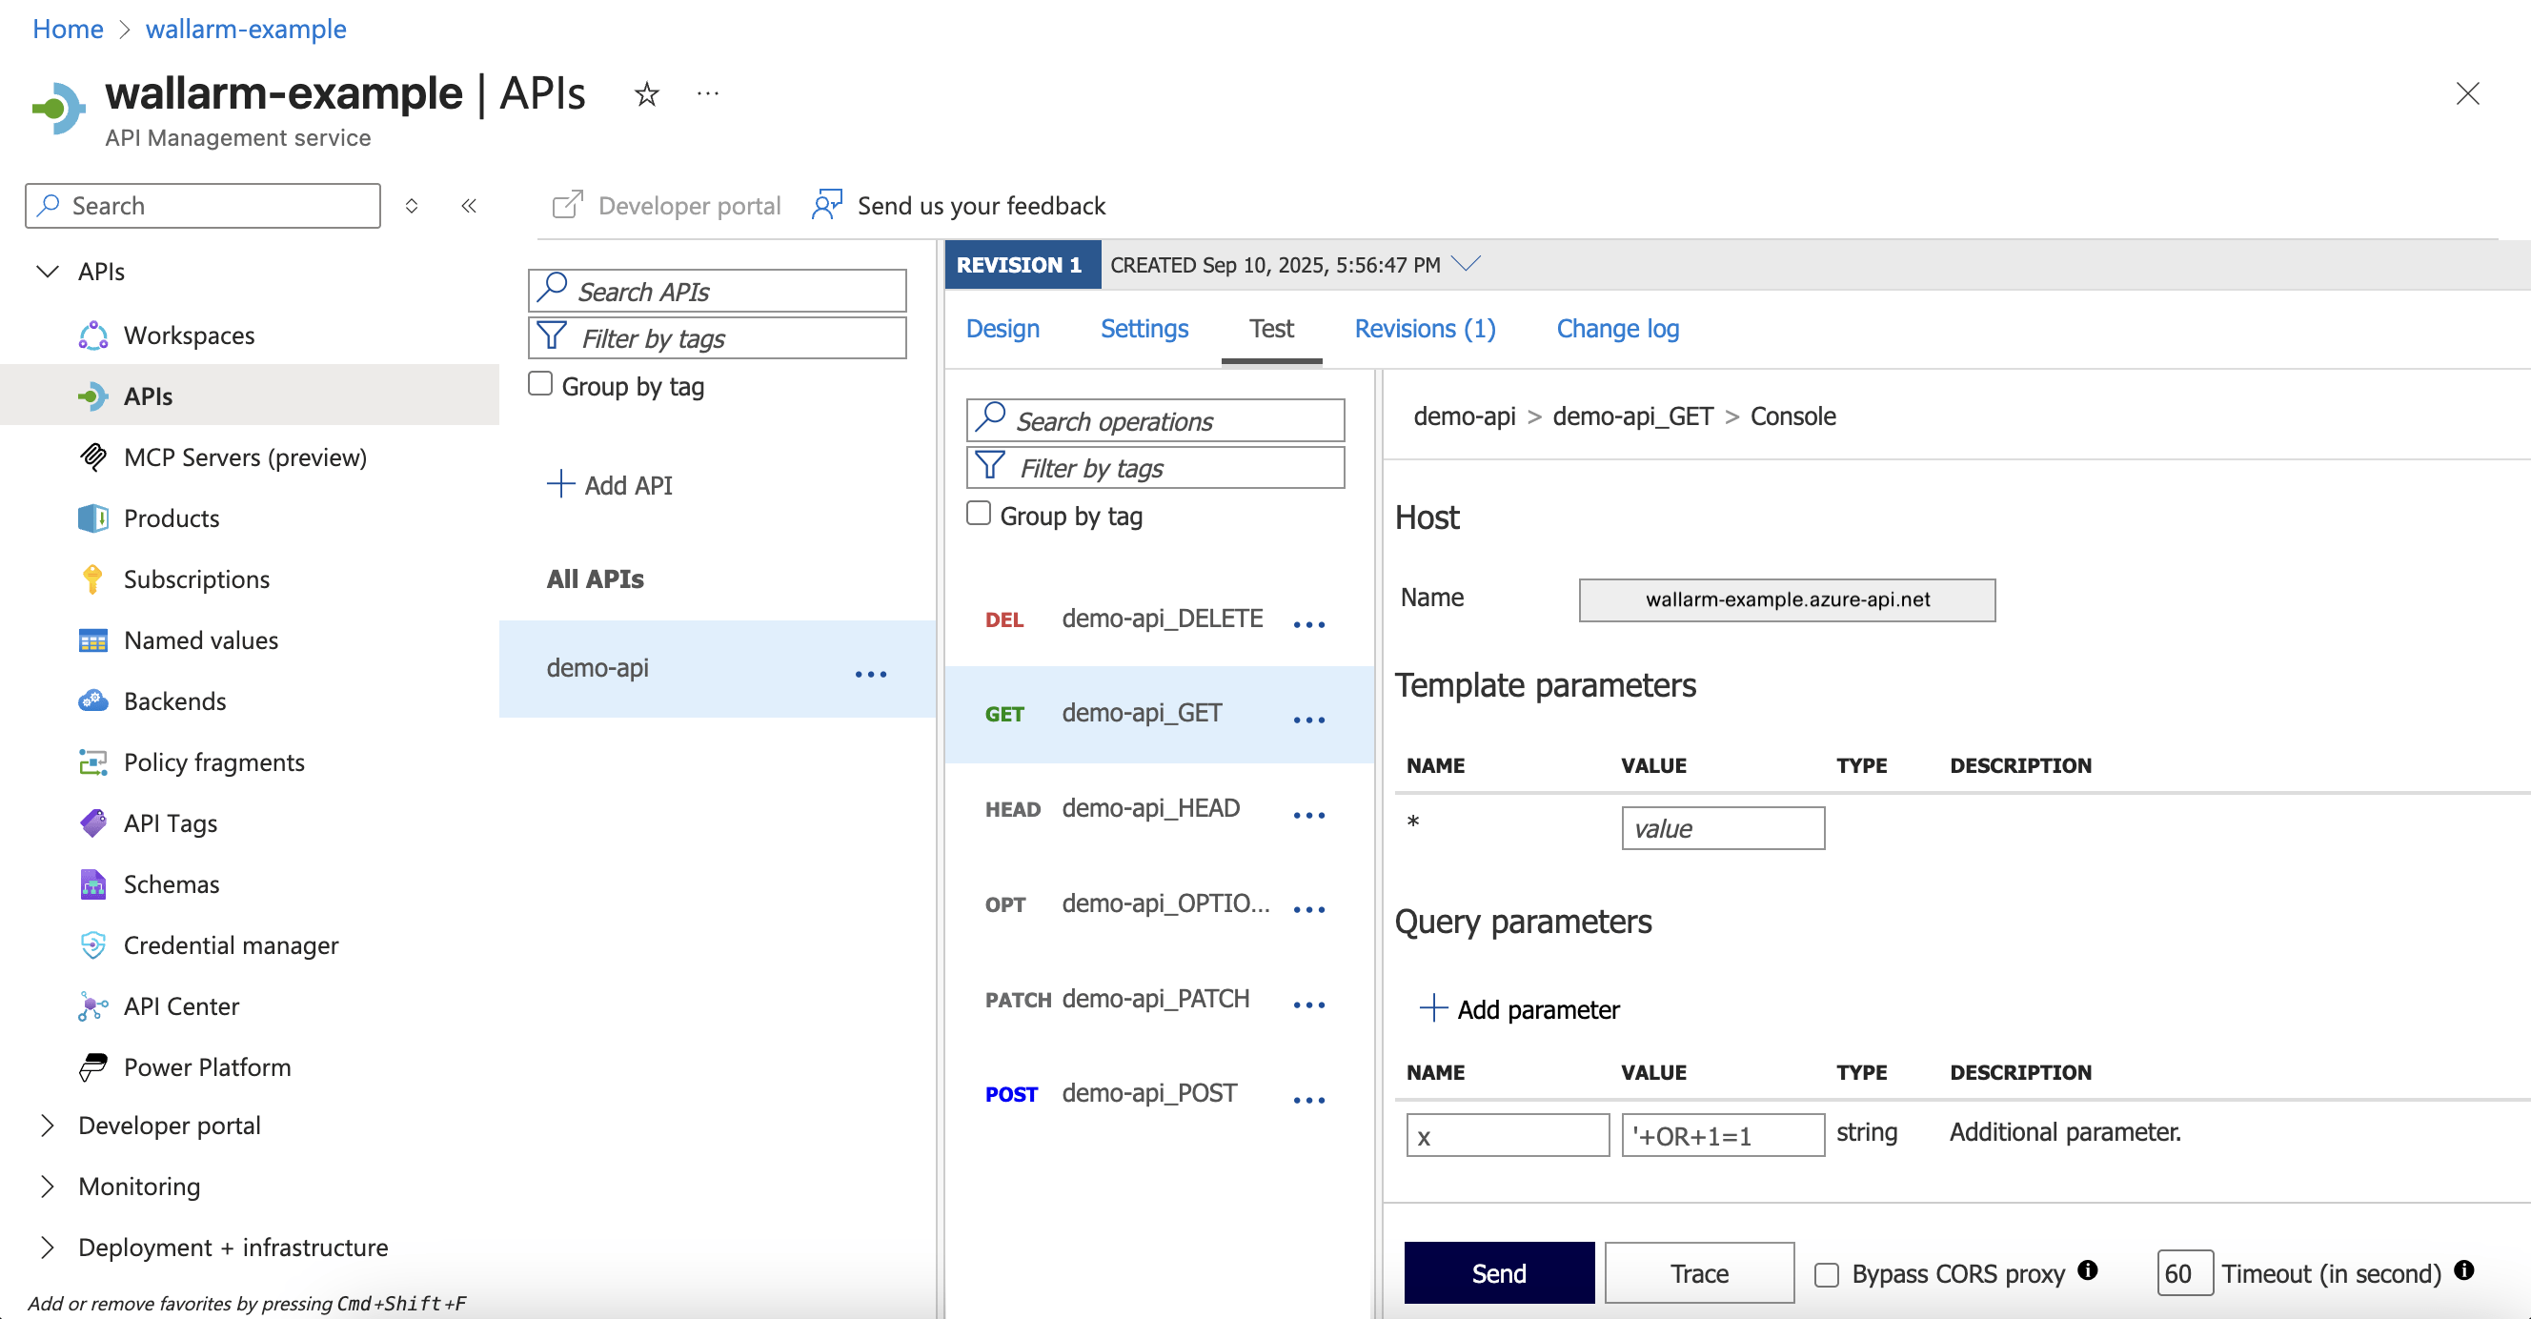
Task: Click the query parameter value field
Action: (1721, 1134)
